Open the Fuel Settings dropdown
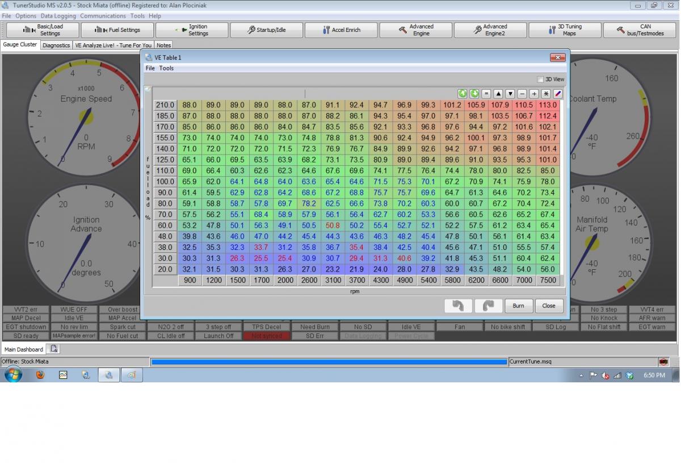 point(117,30)
